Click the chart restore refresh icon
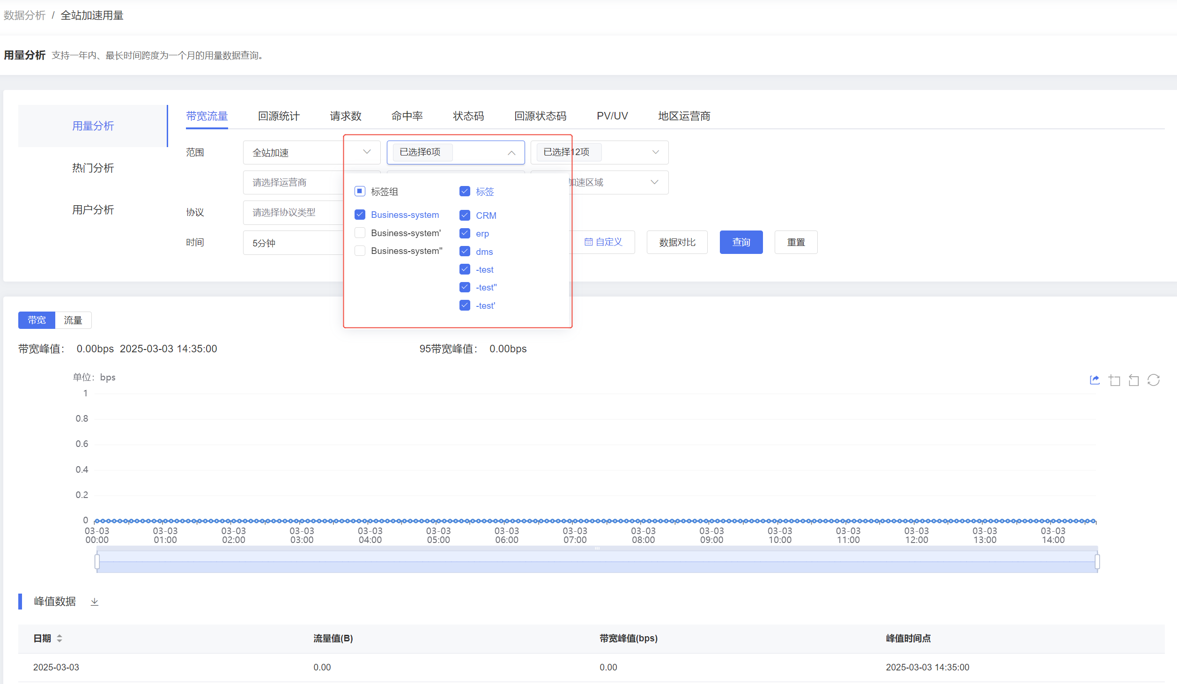The width and height of the screenshot is (1177, 684). 1154,380
